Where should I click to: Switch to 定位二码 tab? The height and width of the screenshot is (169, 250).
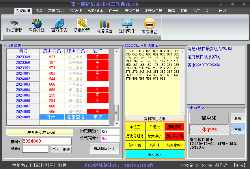coord(132,11)
